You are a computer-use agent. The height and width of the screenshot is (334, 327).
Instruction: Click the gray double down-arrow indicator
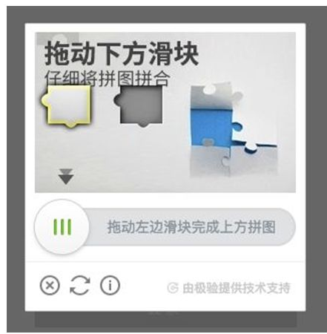(66, 177)
